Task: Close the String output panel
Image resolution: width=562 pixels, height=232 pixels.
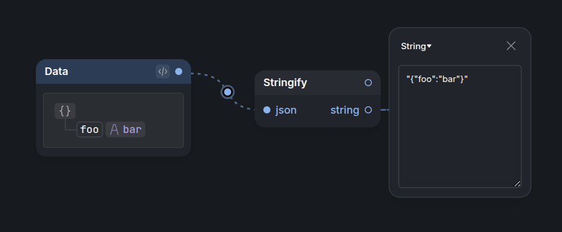Action: [x=511, y=46]
